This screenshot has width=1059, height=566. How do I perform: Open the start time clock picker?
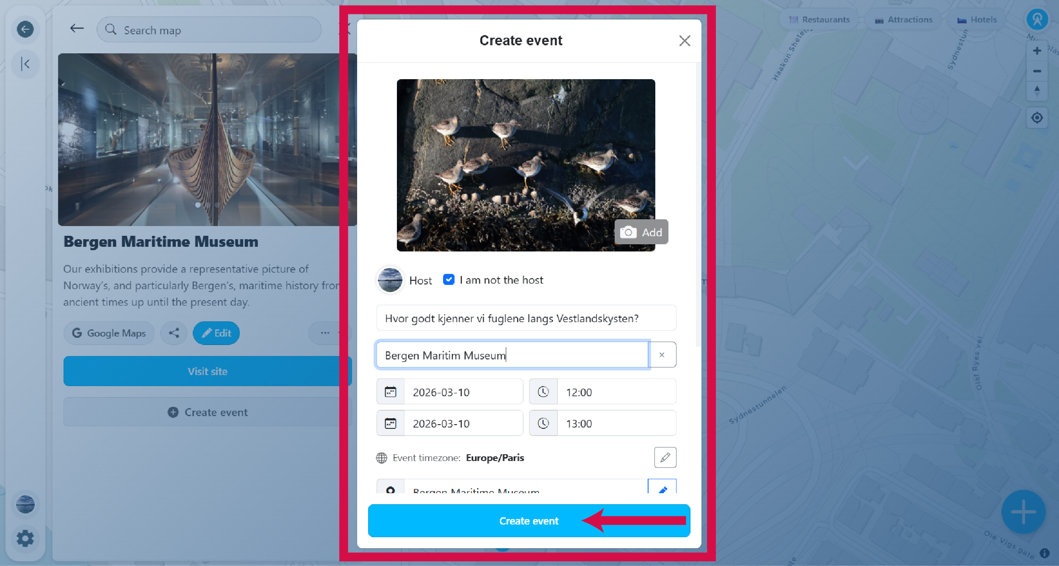tap(543, 392)
